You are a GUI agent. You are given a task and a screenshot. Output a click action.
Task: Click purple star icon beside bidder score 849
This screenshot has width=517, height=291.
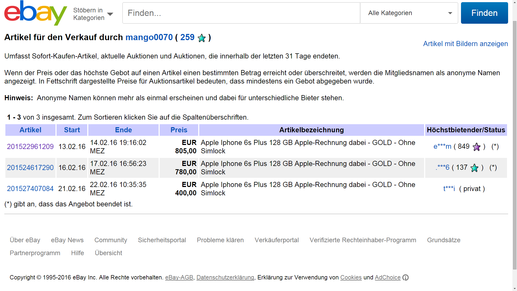click(x=476, y=147)
